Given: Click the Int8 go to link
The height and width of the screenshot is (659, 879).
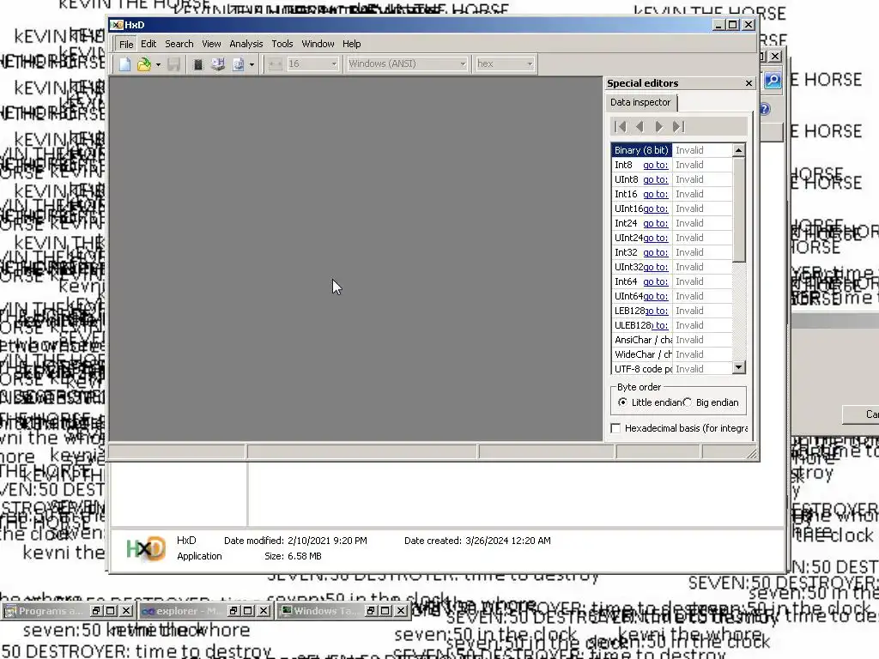Looking at the screenshot, I should coord(655,165).
